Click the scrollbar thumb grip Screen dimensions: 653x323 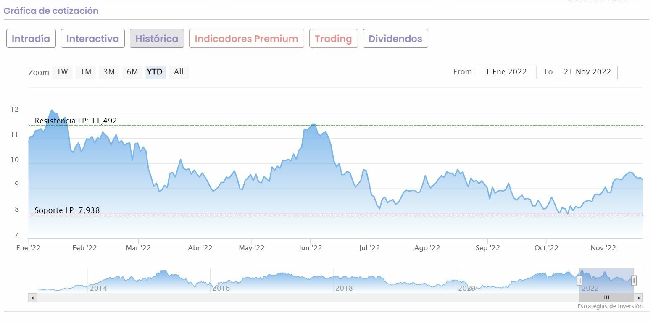[x=606, y=297]
